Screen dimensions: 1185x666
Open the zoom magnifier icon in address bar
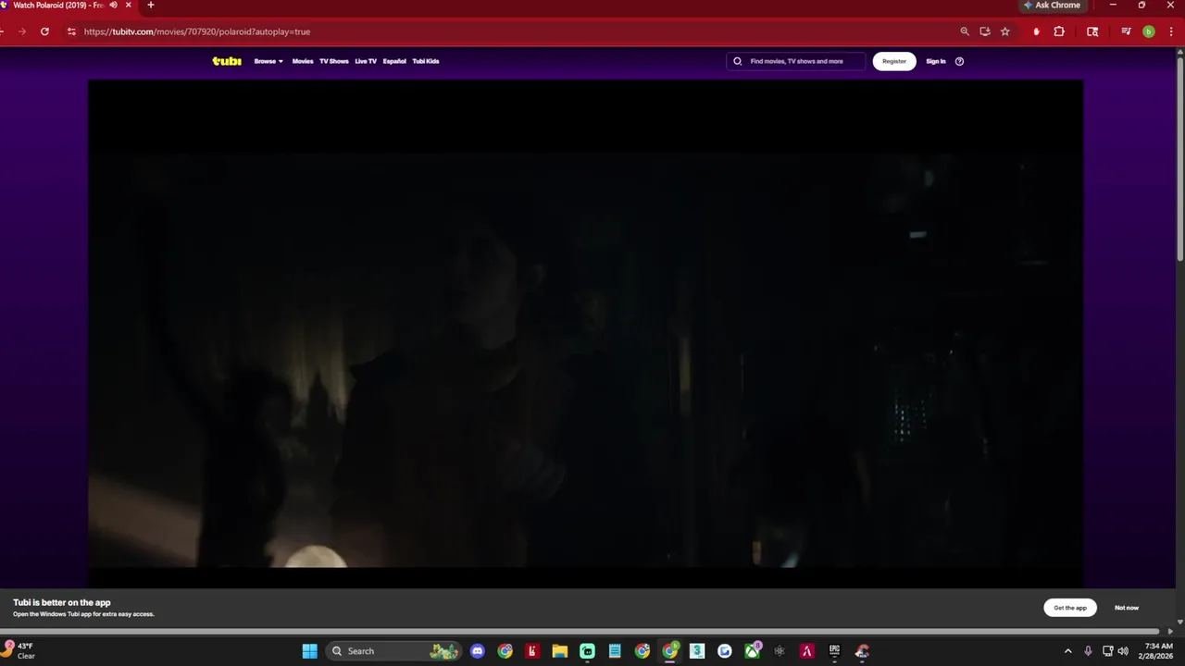pos(965,31)
